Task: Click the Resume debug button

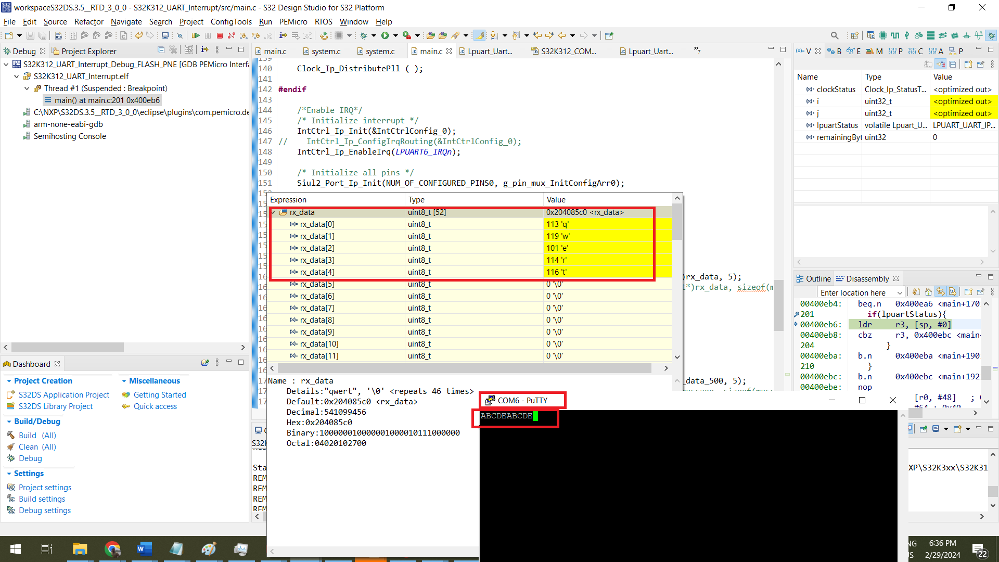Action: pyautogui.click(x=196, y=35)
